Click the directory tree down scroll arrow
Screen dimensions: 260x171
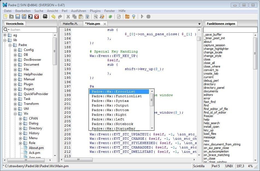tap(55, 156)
